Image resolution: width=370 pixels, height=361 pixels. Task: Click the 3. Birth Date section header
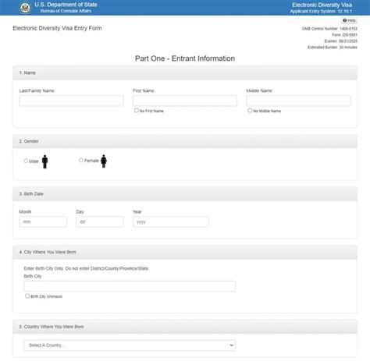[185, 194]
